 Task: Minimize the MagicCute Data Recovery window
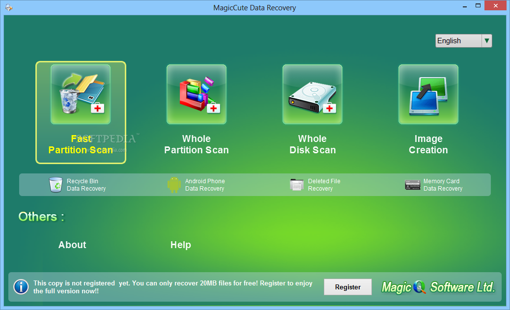465,6
